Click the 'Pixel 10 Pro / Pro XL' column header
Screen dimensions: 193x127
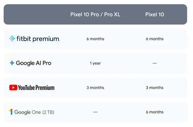(x=95, y=15)
